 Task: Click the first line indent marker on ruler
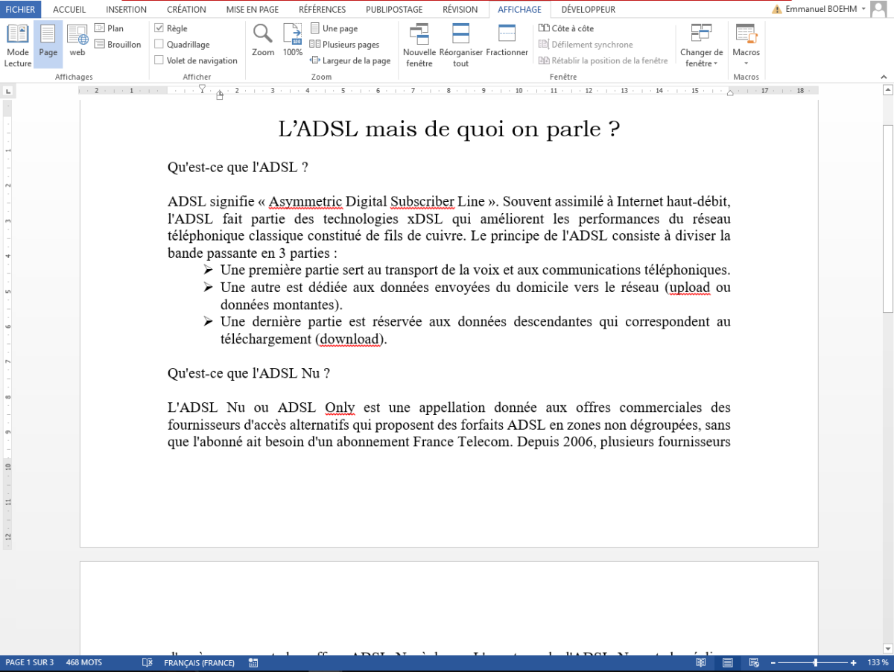(x=202, y=88)
